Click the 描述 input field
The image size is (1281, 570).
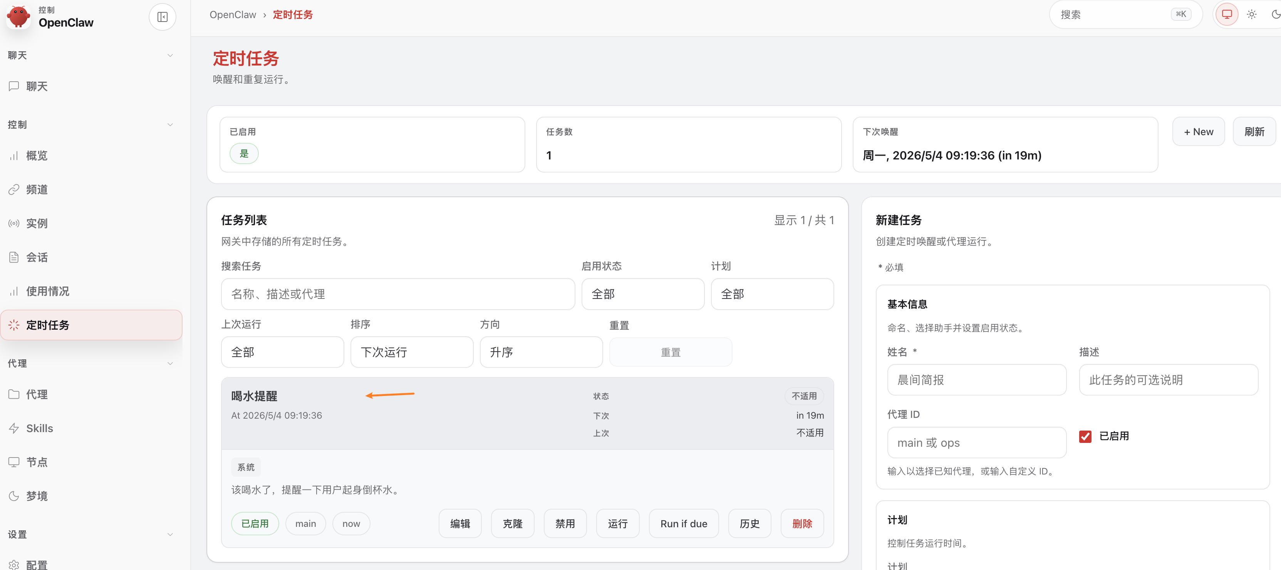tap(1169, 380)
